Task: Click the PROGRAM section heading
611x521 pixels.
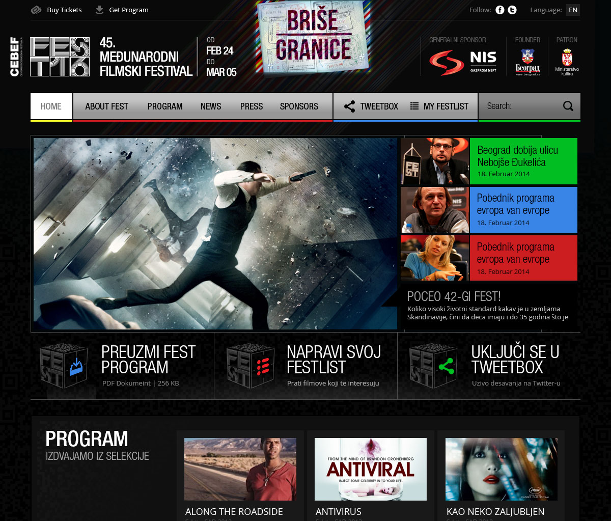Action: click(87, 439)
